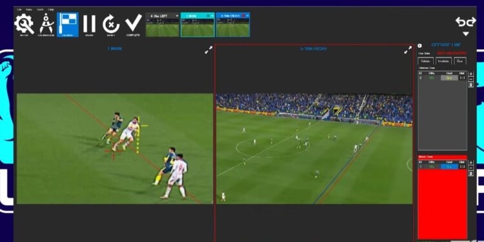Click the Clear button

pos(460,61)
